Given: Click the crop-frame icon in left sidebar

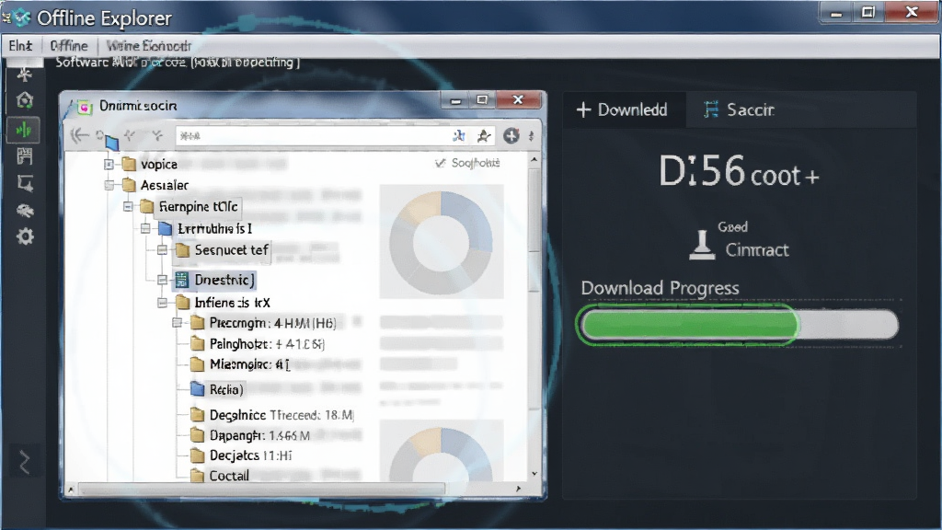Looking at the screenshot, I should click(25, 183).
